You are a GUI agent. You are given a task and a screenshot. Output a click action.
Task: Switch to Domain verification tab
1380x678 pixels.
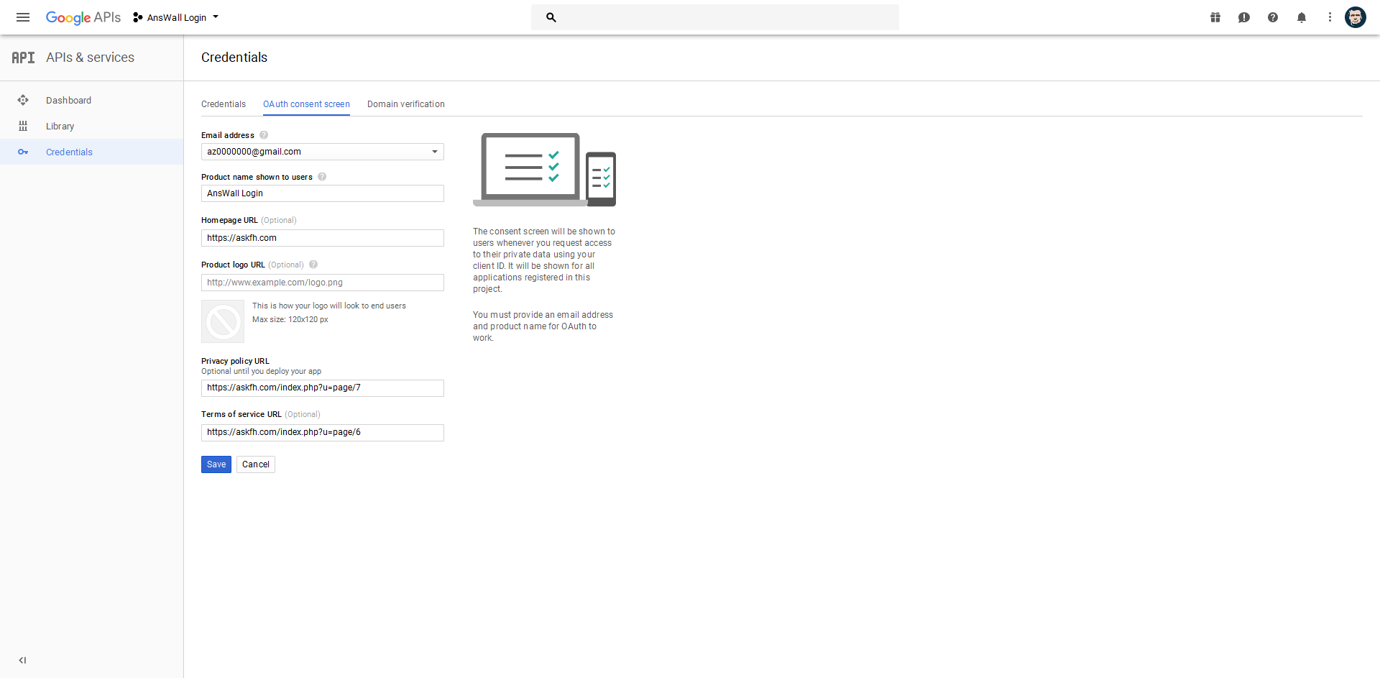click(x=406, y=104)
